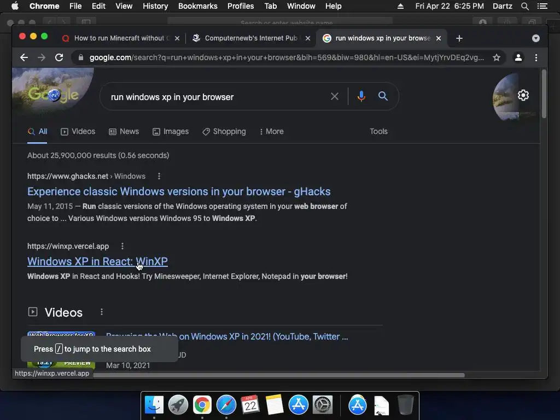Go back with Chrome's back arrow
This screenshot has width=560, height=420.
(24, 57)
